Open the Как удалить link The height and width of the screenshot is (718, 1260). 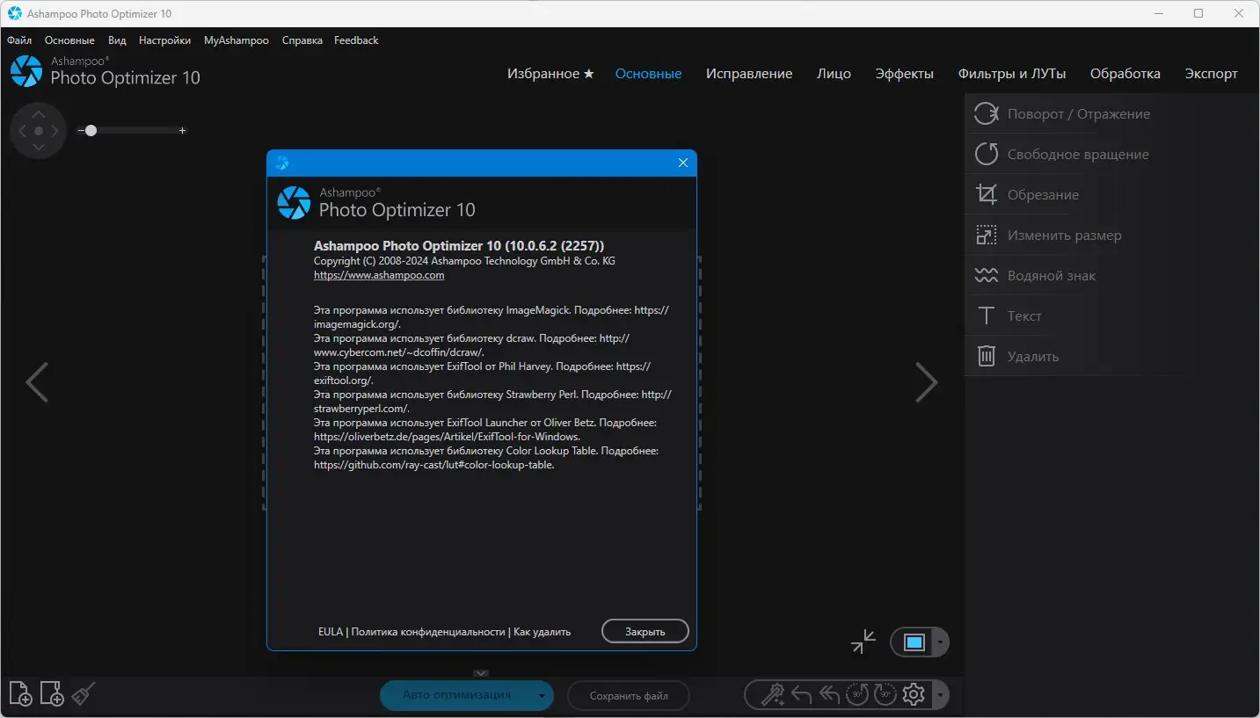click(x=543, y=632)
